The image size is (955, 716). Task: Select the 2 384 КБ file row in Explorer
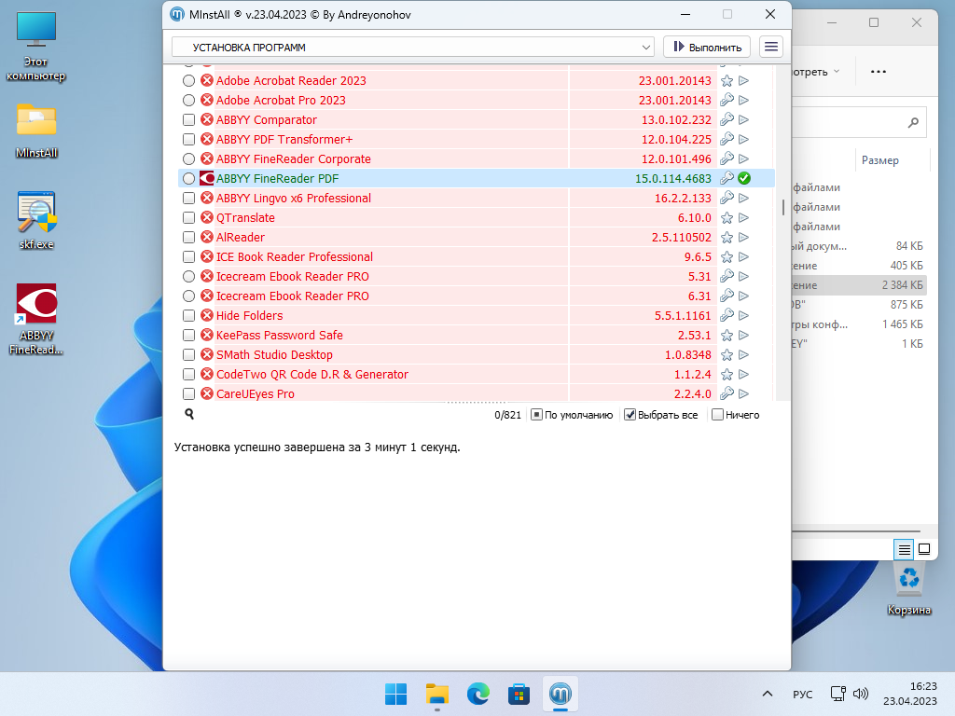859,285
